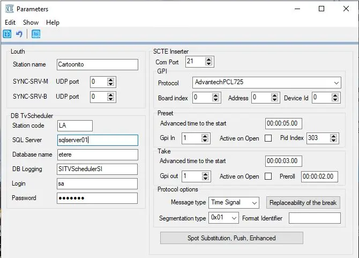Open the Show menu

tap(31, 23)
